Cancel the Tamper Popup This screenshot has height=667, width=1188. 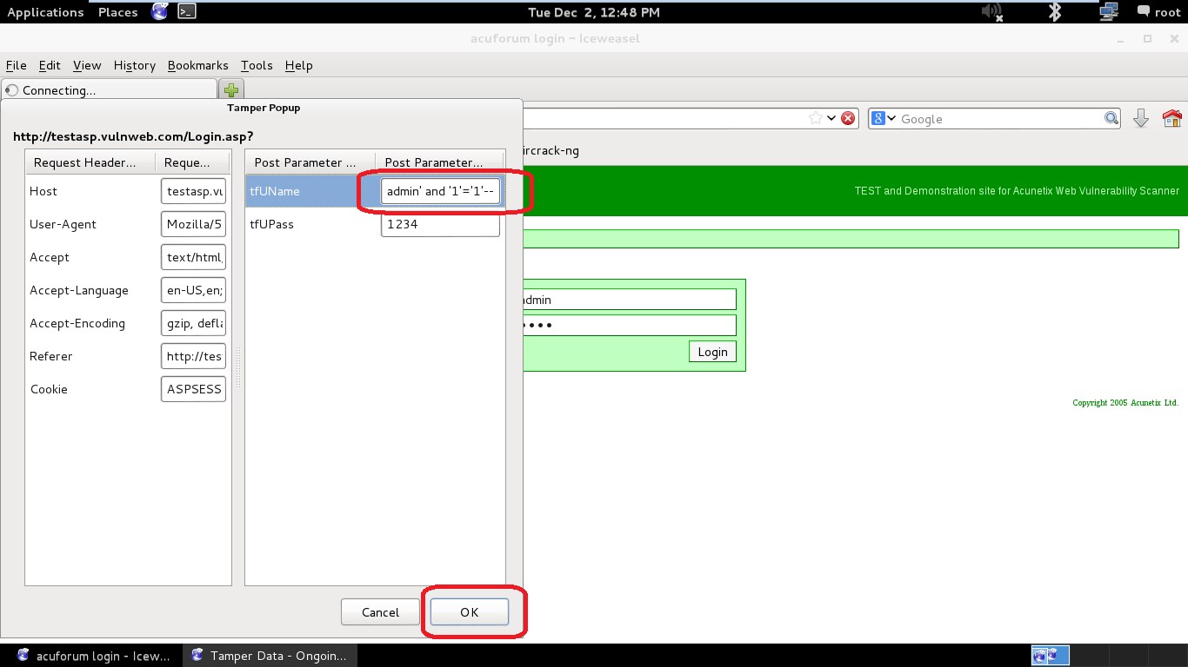[380, 612]
